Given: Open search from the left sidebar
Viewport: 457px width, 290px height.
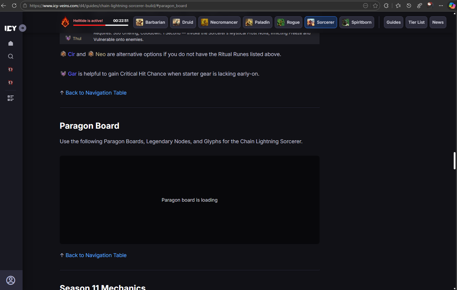Looking at the screenshot, I should coord(11,56).
